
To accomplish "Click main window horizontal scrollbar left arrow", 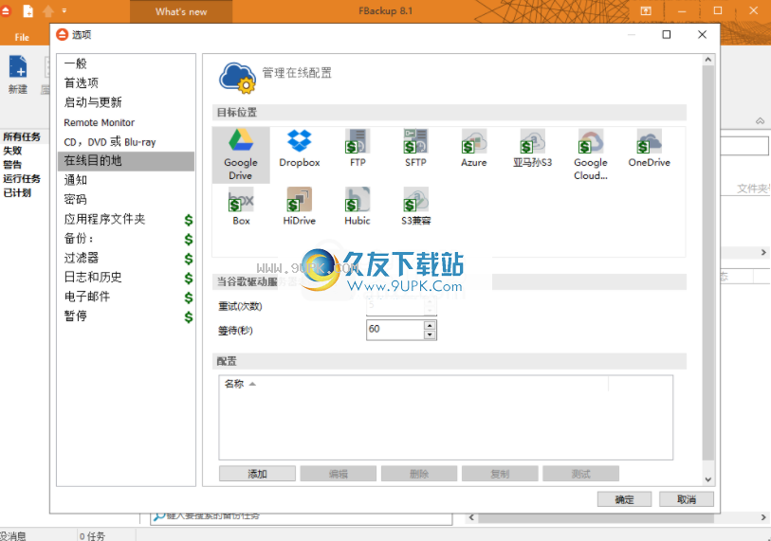I will [471, 517].
